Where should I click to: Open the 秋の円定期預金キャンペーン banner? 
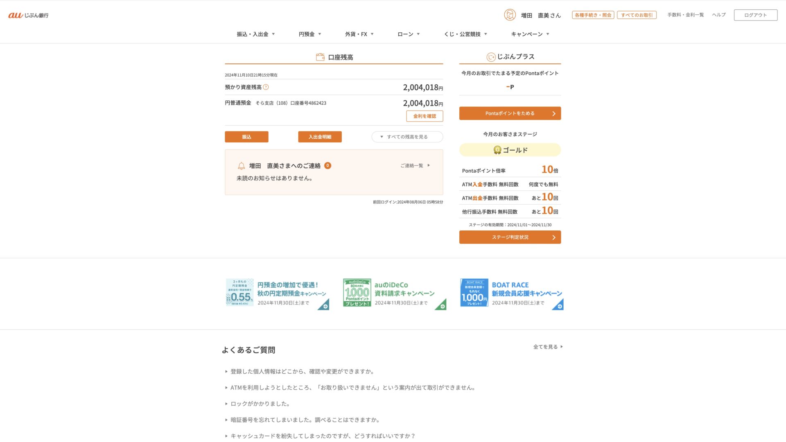(278, 294)
